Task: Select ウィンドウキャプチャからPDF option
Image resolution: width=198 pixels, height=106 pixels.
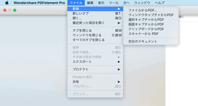Action: tap(151, 15)
